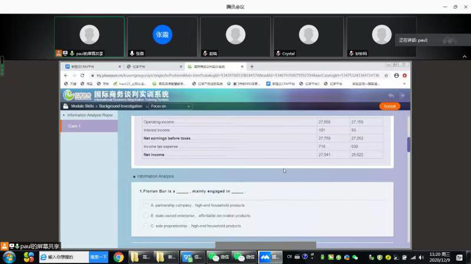471x264 pixels.
Task: Expand the Information Analysis Report tree item
Action: pos(89,115)
